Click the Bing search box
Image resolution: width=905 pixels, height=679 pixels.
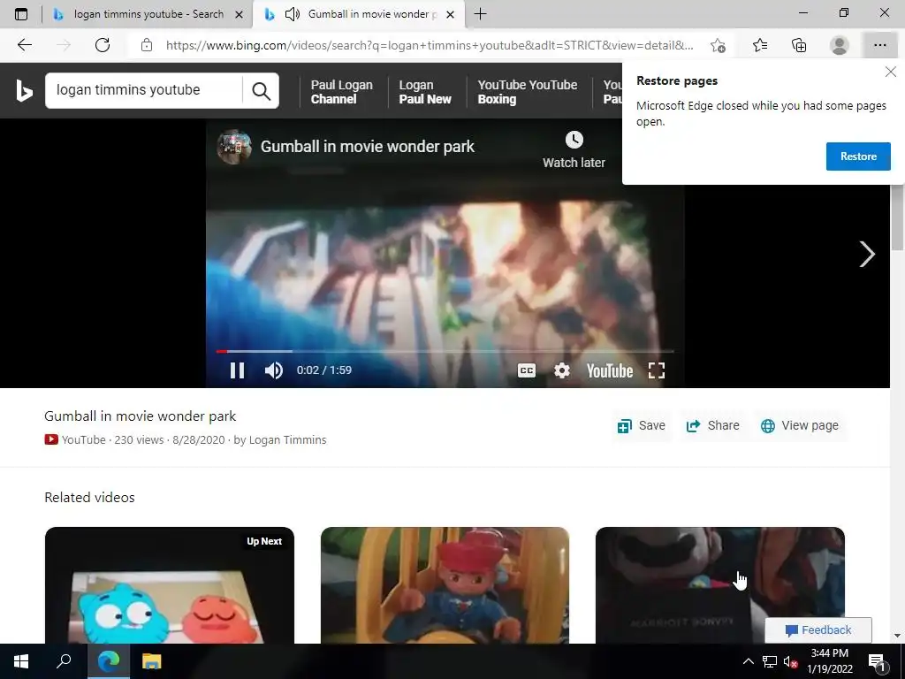144,91
